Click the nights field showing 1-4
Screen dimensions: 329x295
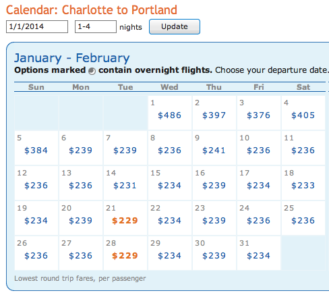pos(96,27)
